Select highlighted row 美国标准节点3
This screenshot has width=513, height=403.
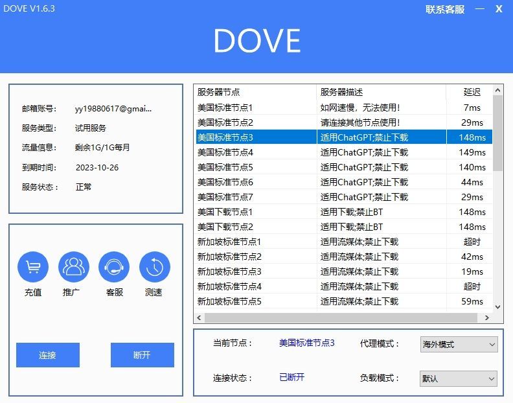(344, 137)
